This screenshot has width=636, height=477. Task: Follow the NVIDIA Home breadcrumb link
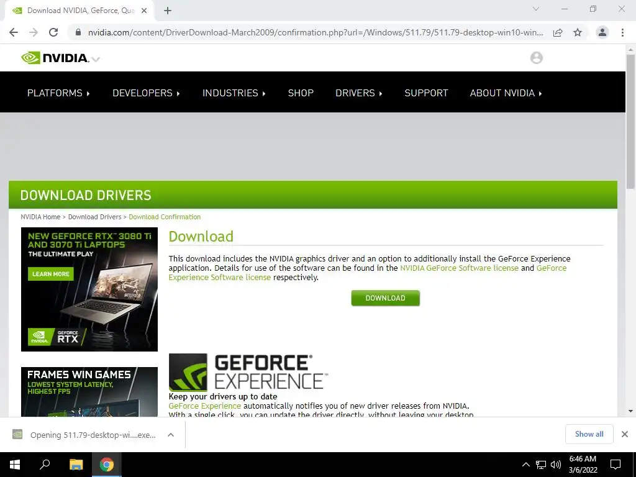tap(40, 217)
